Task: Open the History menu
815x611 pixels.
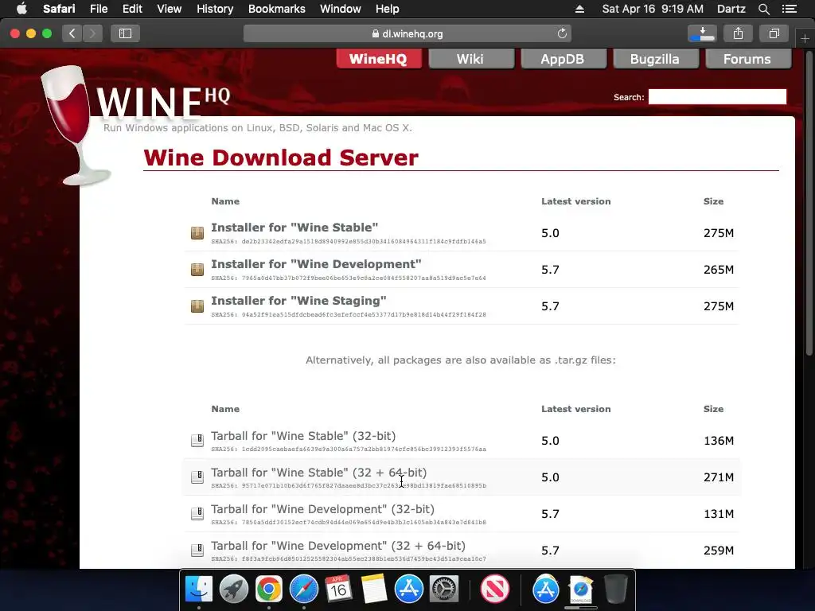Action: (x=215, y=9)
